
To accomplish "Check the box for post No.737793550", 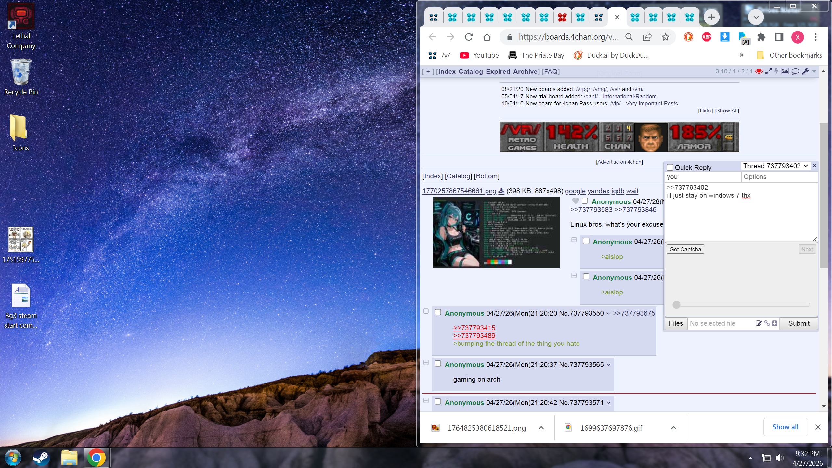I will tap(438, 312).
